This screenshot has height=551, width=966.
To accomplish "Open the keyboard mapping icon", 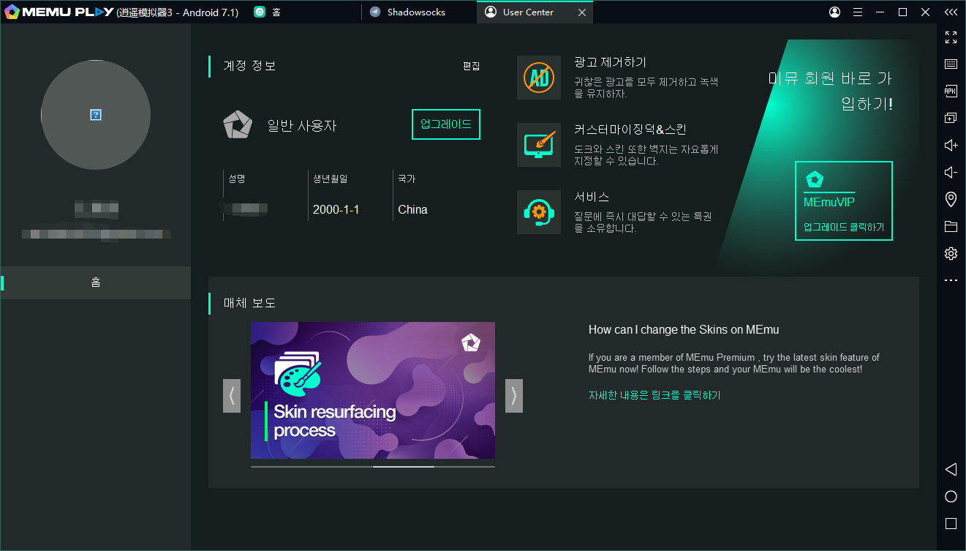I will point(951,64).
